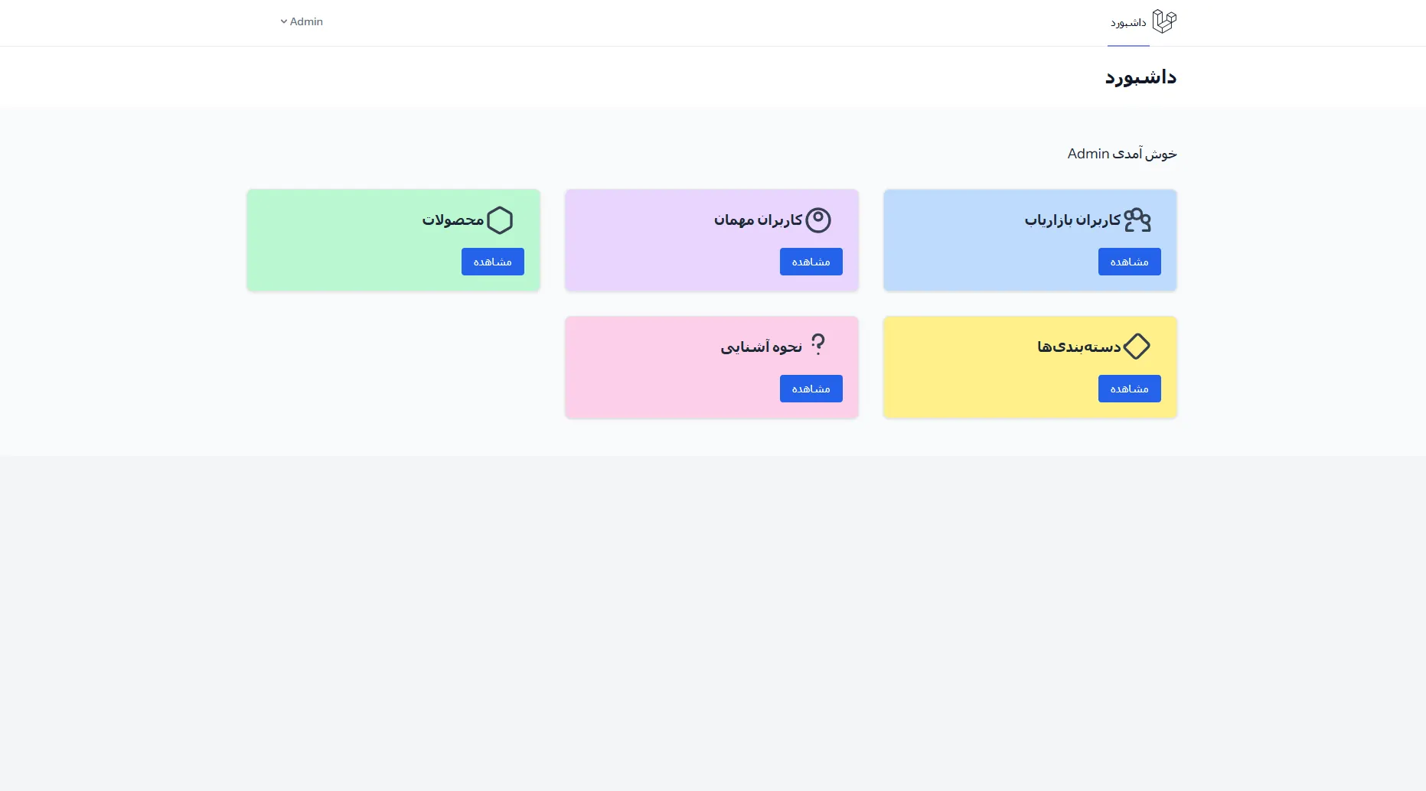Screen dimensions: 1426x791
Task: Click the دسته‌بندی‌ها card title
Action: 1078,347
